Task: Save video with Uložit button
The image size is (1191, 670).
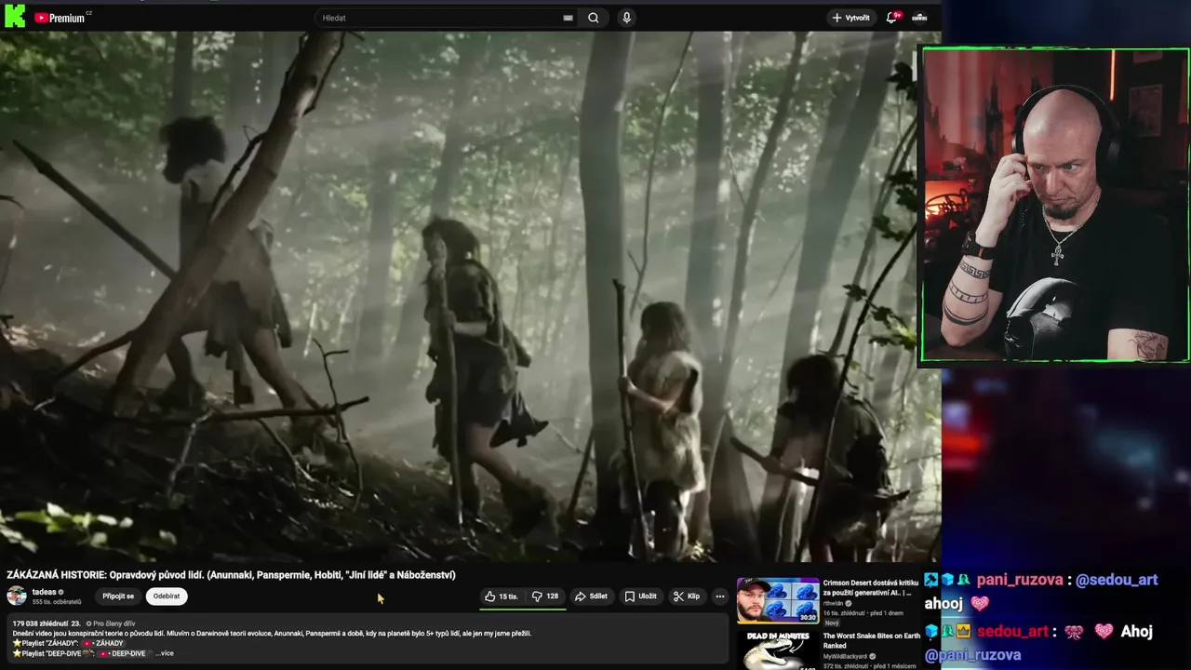Action: [640, 596]
